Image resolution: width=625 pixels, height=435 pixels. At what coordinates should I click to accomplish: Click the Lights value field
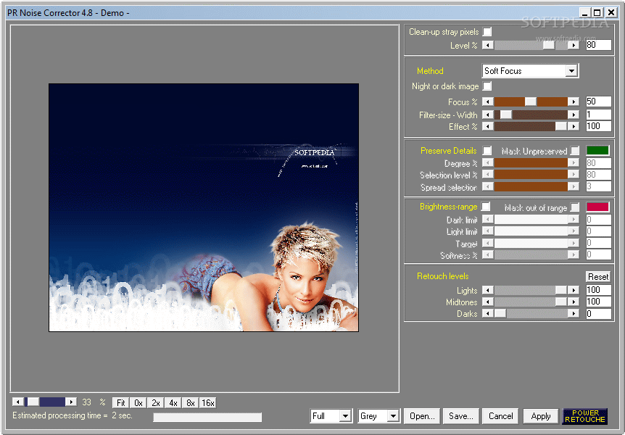(598, 290)
